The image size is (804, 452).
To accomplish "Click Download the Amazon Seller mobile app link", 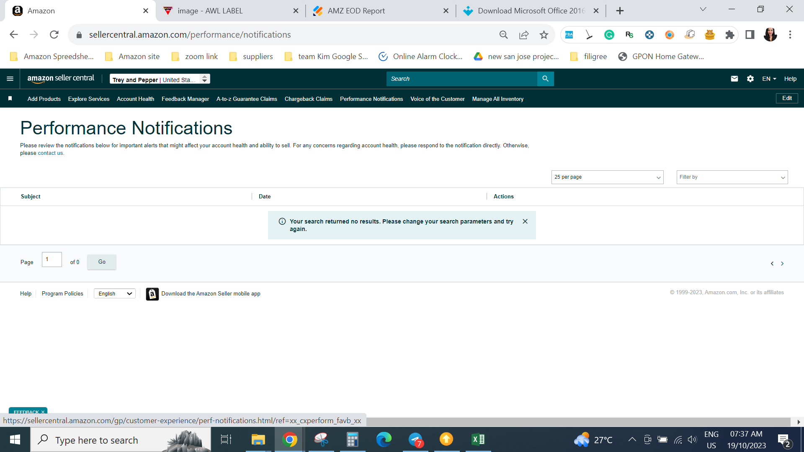I will pyautogui.click(x=211, y=294).
